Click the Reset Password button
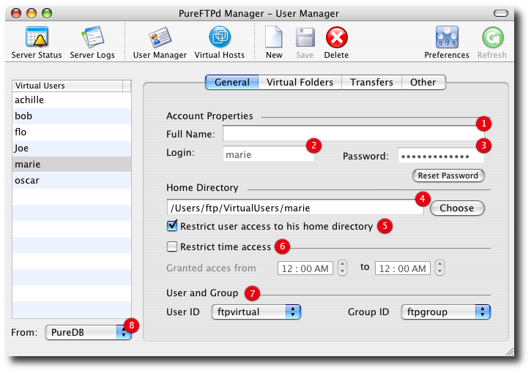Image resolution: width=531 pixels, height=373 pixels. [448, 176]
